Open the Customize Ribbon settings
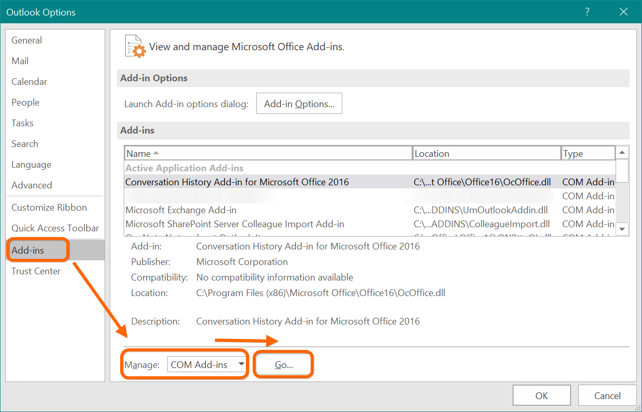642x412 pixels. point(49,207)
